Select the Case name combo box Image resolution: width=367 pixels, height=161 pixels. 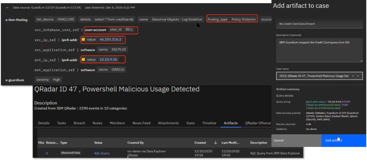313,76
